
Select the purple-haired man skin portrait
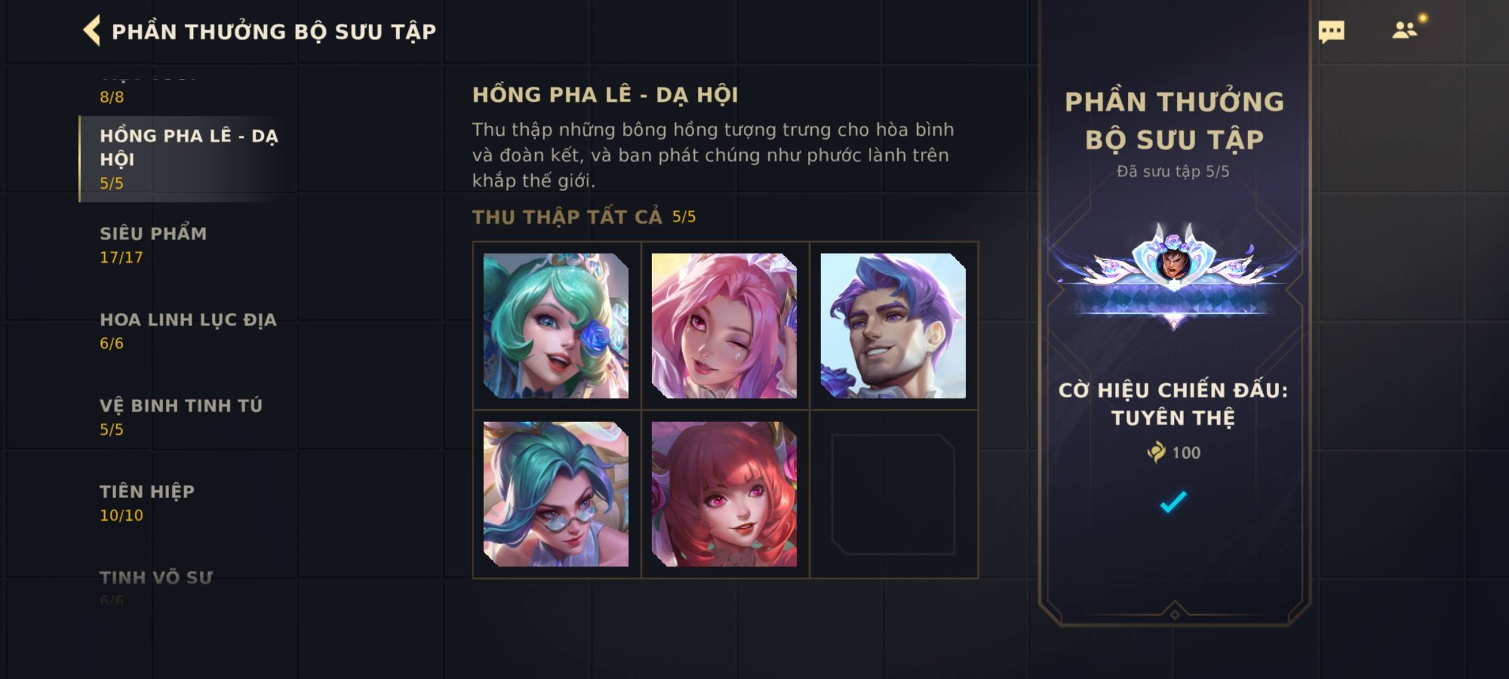coord(893,326)
